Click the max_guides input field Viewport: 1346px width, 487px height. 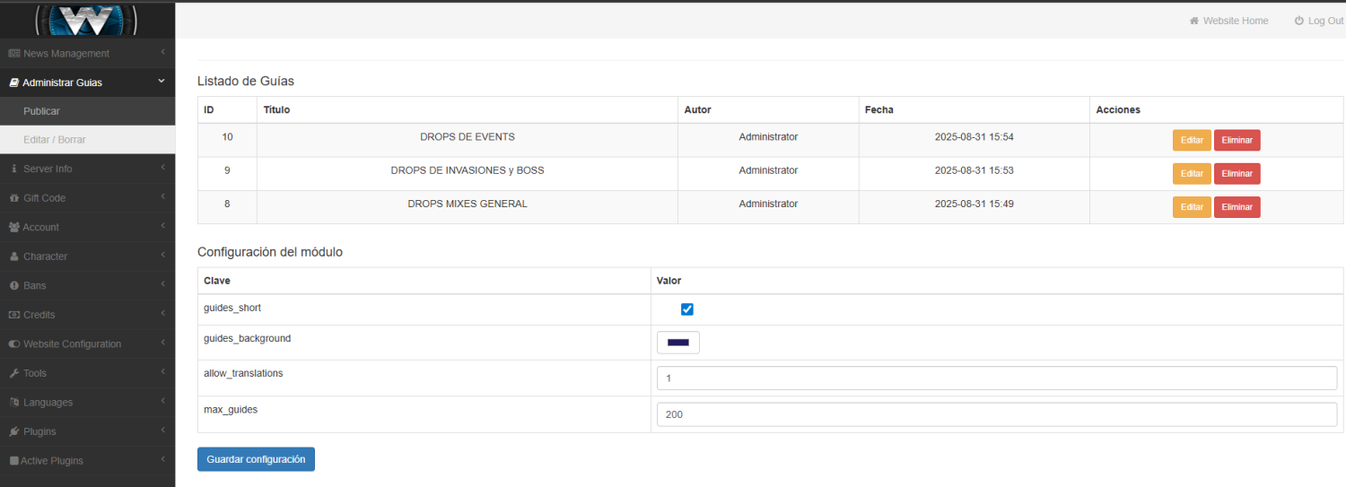pos(996,414)
